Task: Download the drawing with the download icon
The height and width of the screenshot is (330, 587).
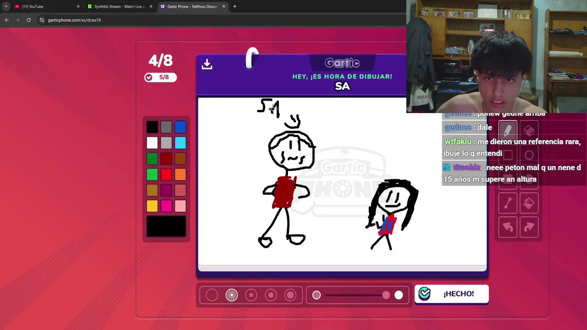Action: (207, 64)
